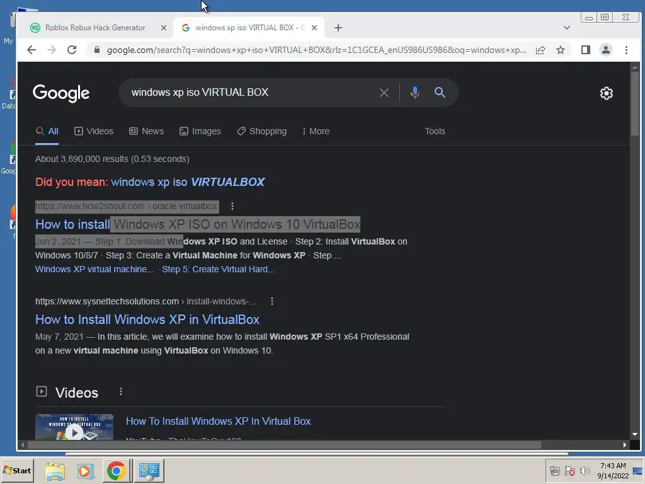Close the windows xp iso VIRTUAL BOX tab
Image resolution: width=645 pixels, height=484 pixels.
(x=314, y=28)
